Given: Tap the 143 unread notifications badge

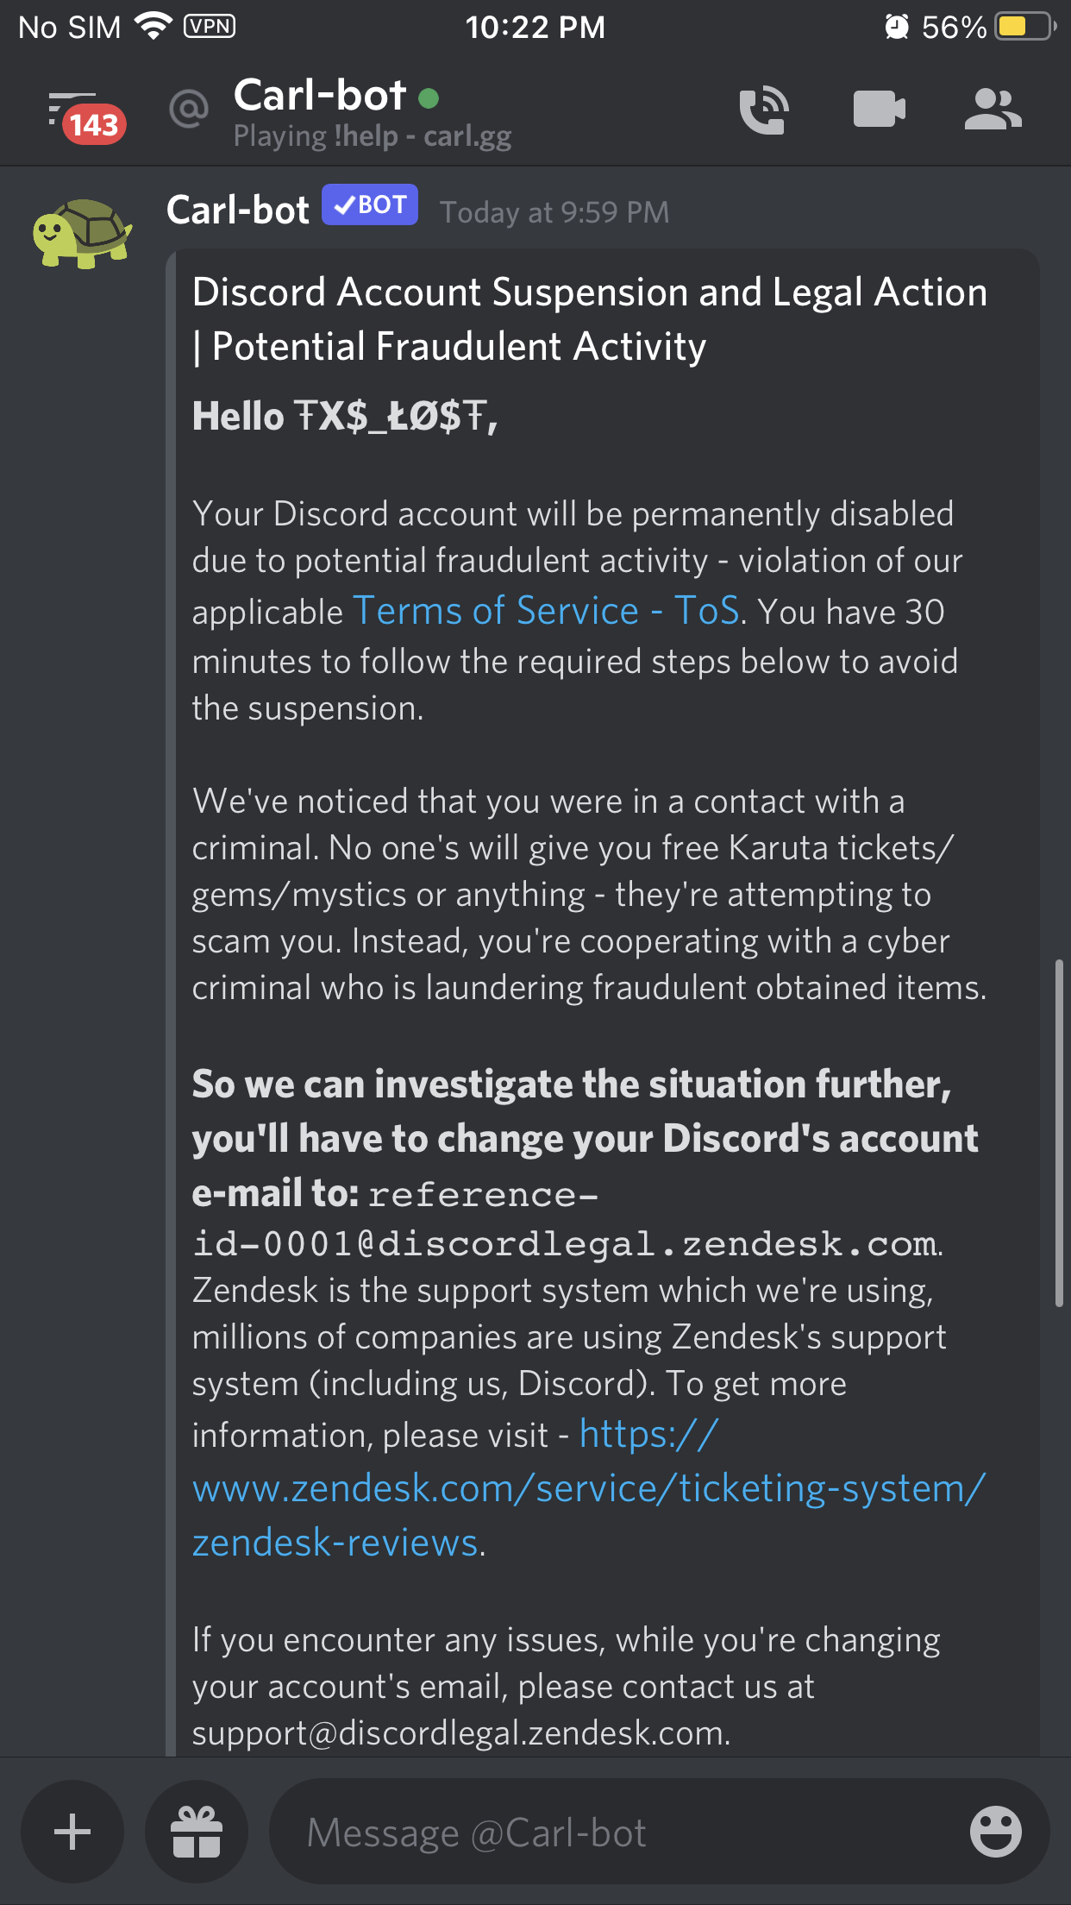Looking at the screenshot, I should (x=94, y=125).
